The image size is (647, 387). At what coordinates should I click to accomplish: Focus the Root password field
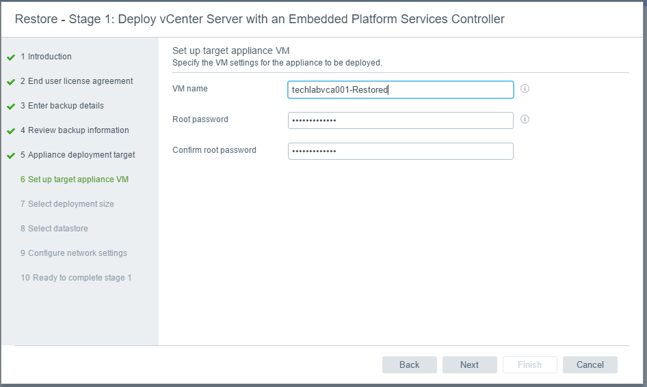401,120
